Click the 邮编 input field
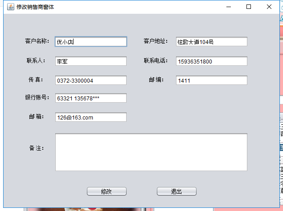The height and width of the screenshot is (211, 283). pos(211,80)
